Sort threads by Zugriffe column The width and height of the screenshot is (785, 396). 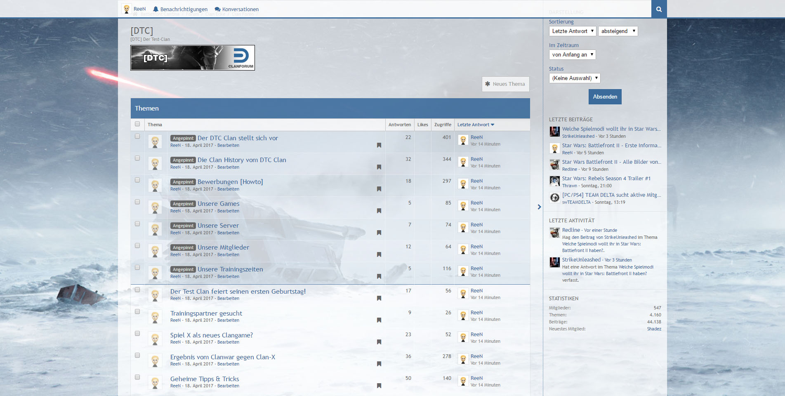click(x=443, y=125)
